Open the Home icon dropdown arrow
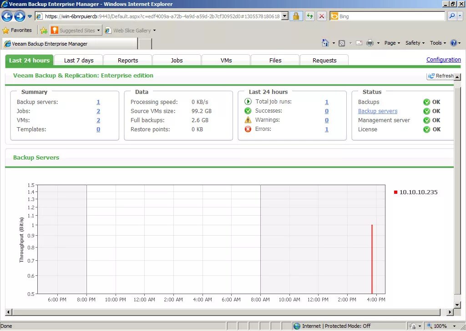The height and width of the screenshot is (331, 466). pyautogui.click(x=334, y=43)
